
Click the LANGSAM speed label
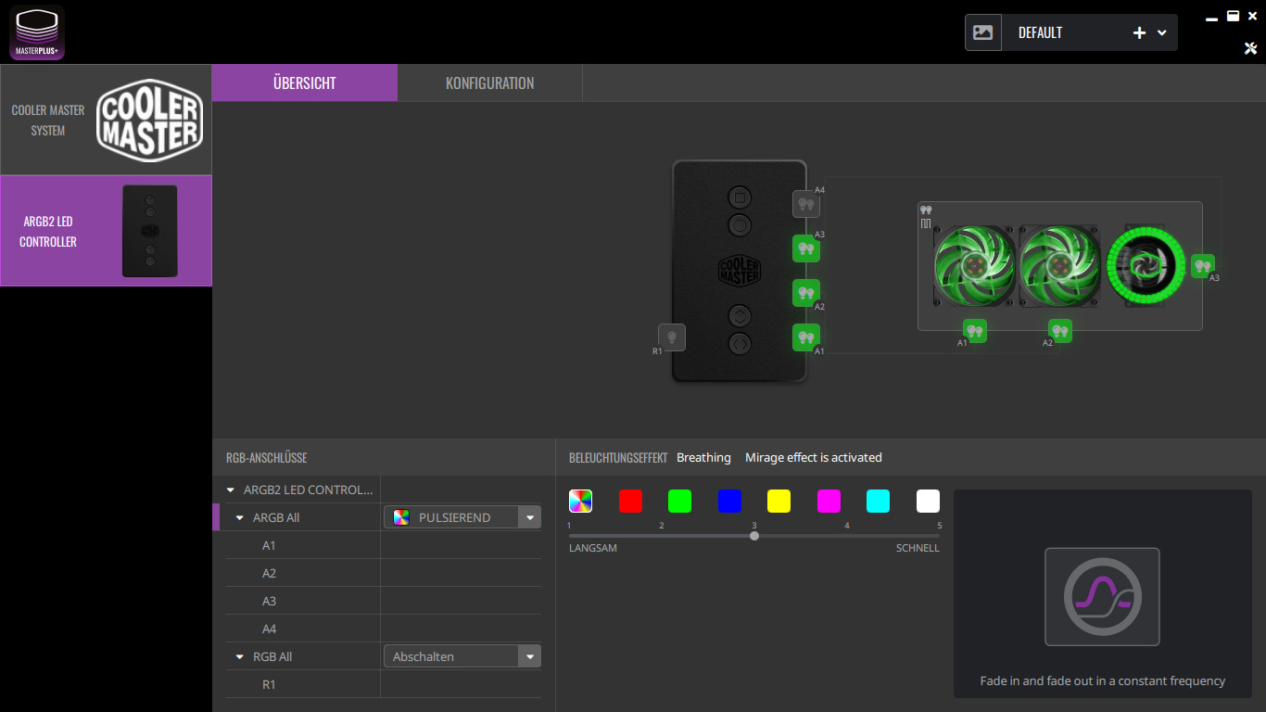pos(593,548)
